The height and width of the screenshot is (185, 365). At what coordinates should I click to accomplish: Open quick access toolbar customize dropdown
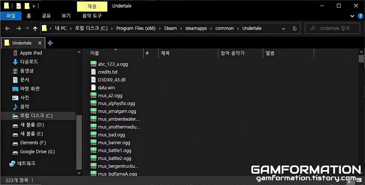click(34, 6)
